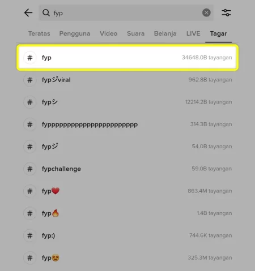Tap the hash icon next to fyp fire emoji
The image size is (255, 271).
click(30, 213)
